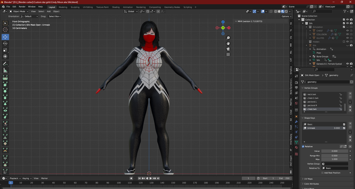
Task: Select the Move tool in the toolbar
Action: (5, 37)
